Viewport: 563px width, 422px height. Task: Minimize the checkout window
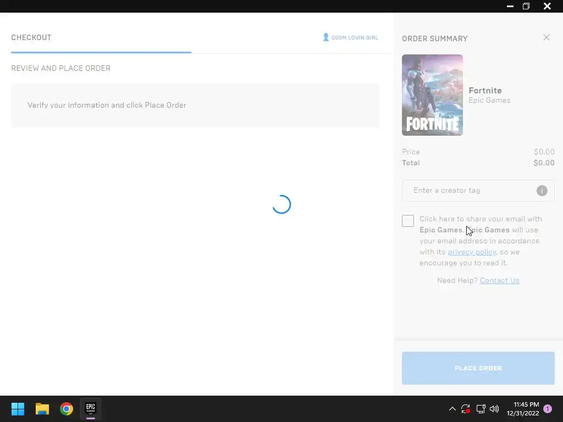coord(510,6)
